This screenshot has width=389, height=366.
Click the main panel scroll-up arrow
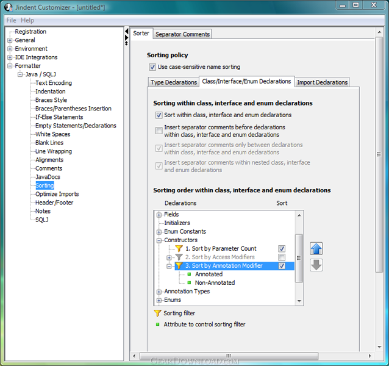[x=379, y=32]
